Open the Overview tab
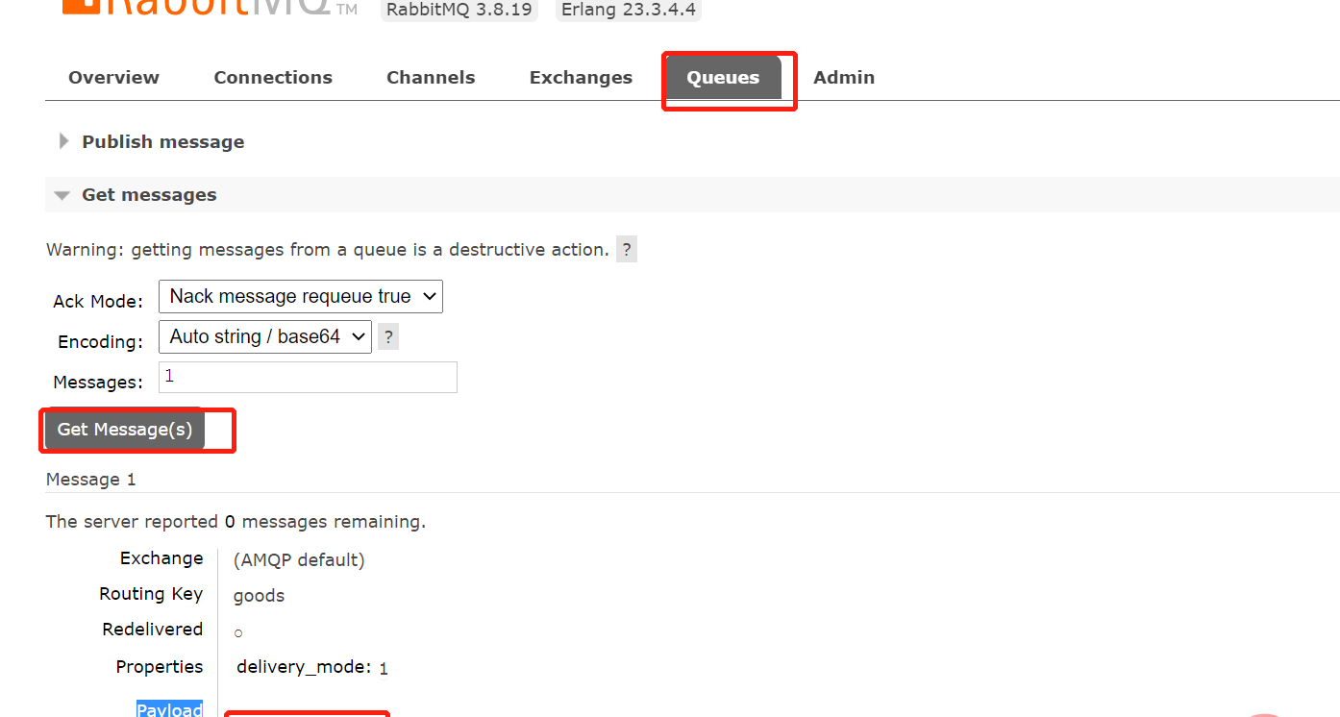 click(x=113, y=78)
